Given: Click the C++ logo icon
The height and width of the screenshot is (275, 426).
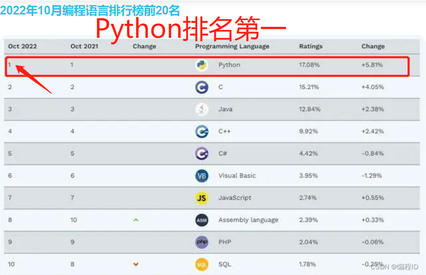Looking at the screenshot, I should 202,132.
